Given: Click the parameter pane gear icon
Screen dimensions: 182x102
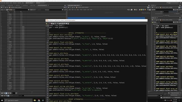Looking at the screenshot, I should [174, 10].
